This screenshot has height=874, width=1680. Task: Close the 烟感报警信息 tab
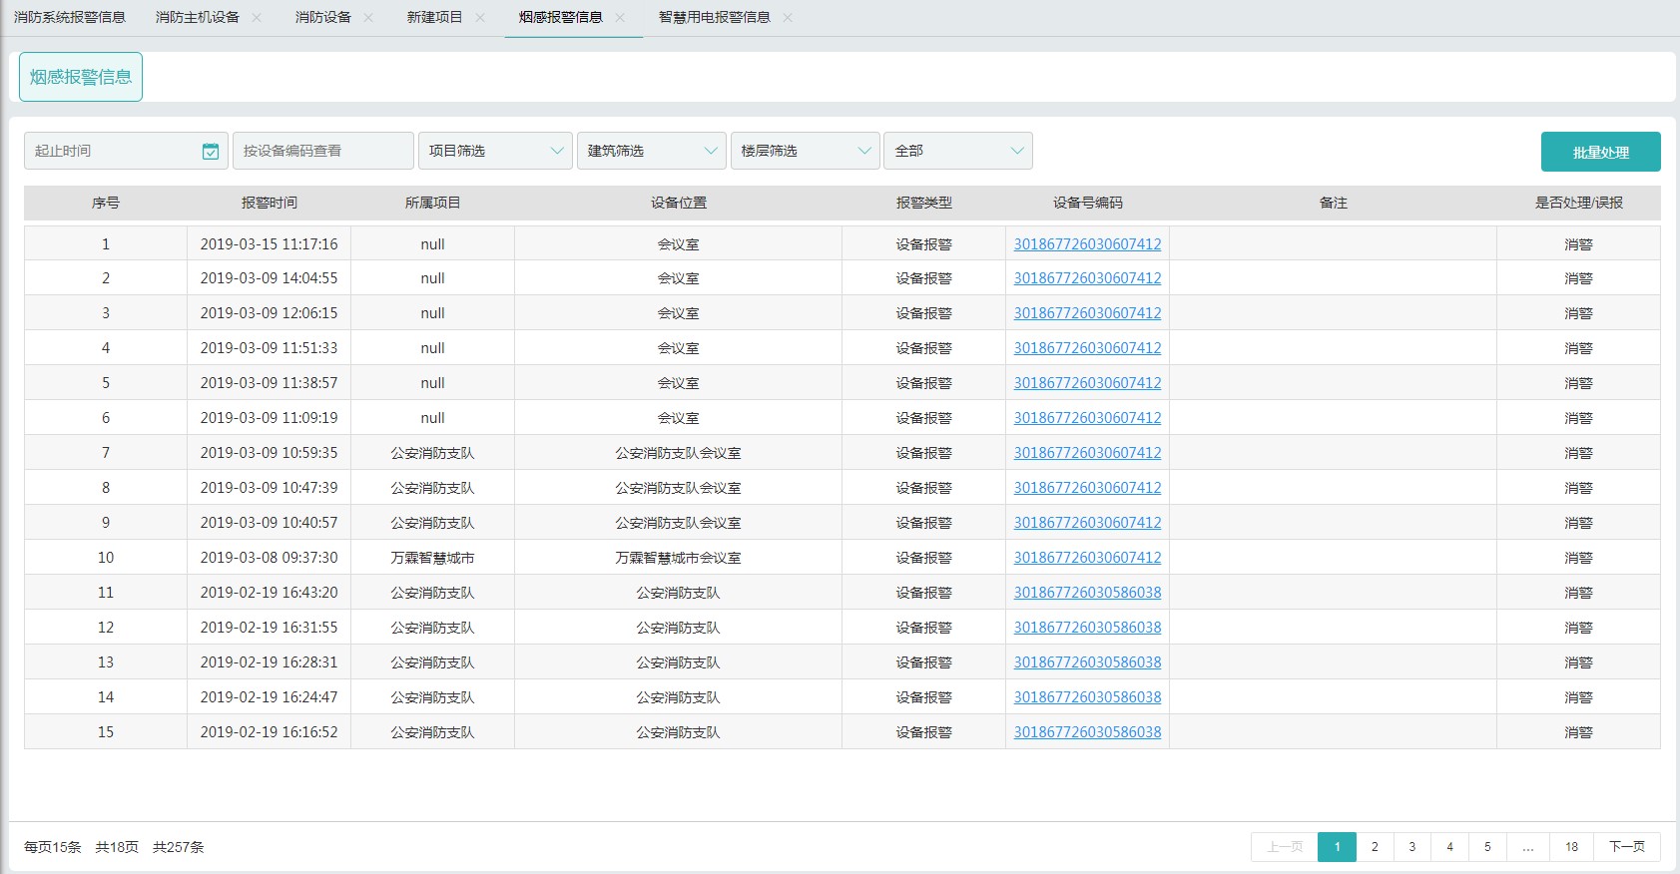620,18
